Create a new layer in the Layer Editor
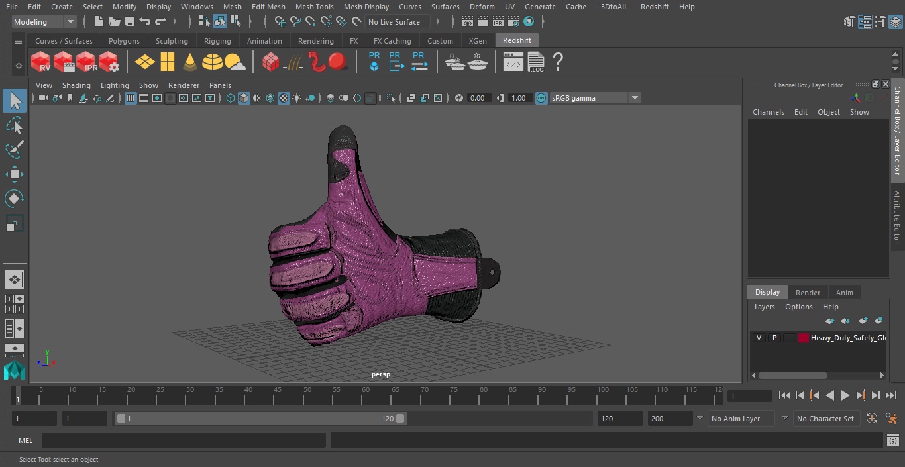Image resolution: width=905 pixels, height=467 pixels. (x=863, y=321)
